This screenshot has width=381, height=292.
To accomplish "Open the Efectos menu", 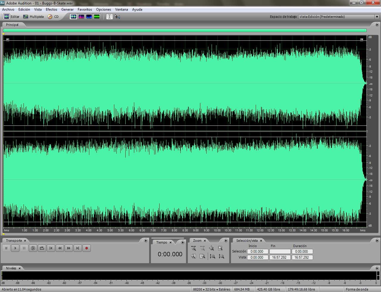I will (51, 10).
